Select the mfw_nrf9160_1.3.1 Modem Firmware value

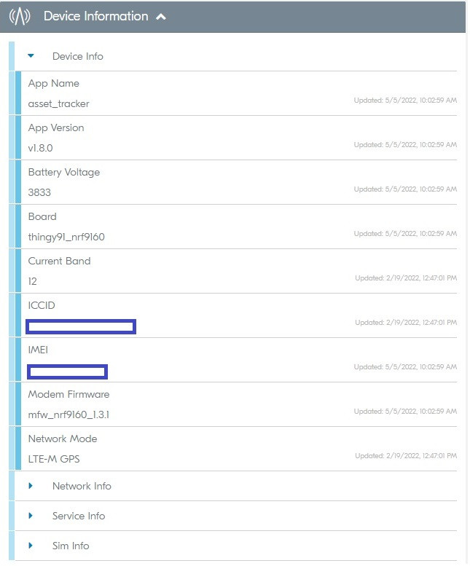coord(68,414)
